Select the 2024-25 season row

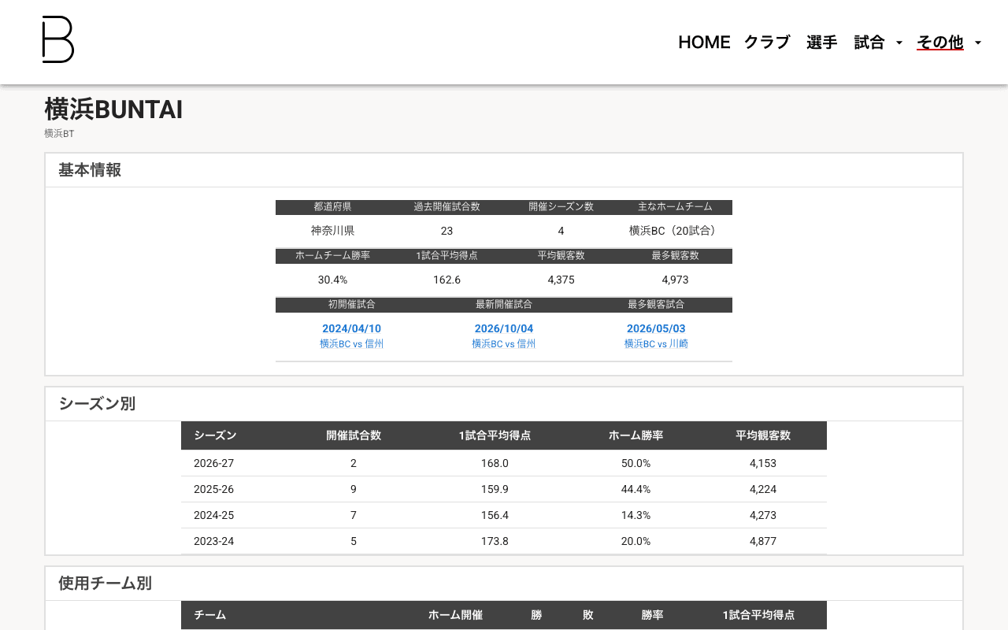coord(504,515)
